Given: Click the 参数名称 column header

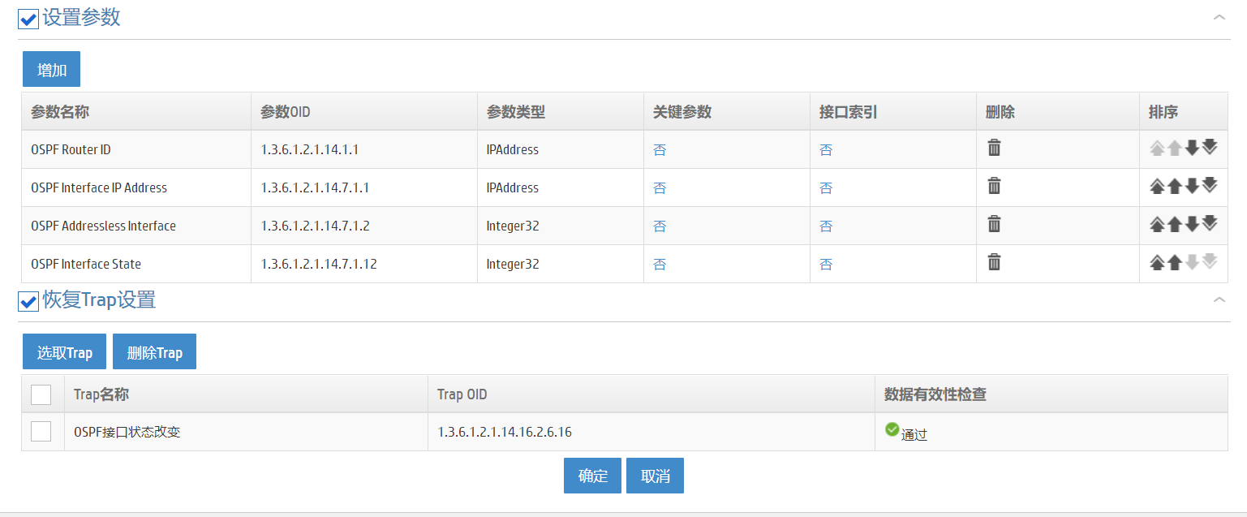Looking at the screenshot, I should coord(136,112).
